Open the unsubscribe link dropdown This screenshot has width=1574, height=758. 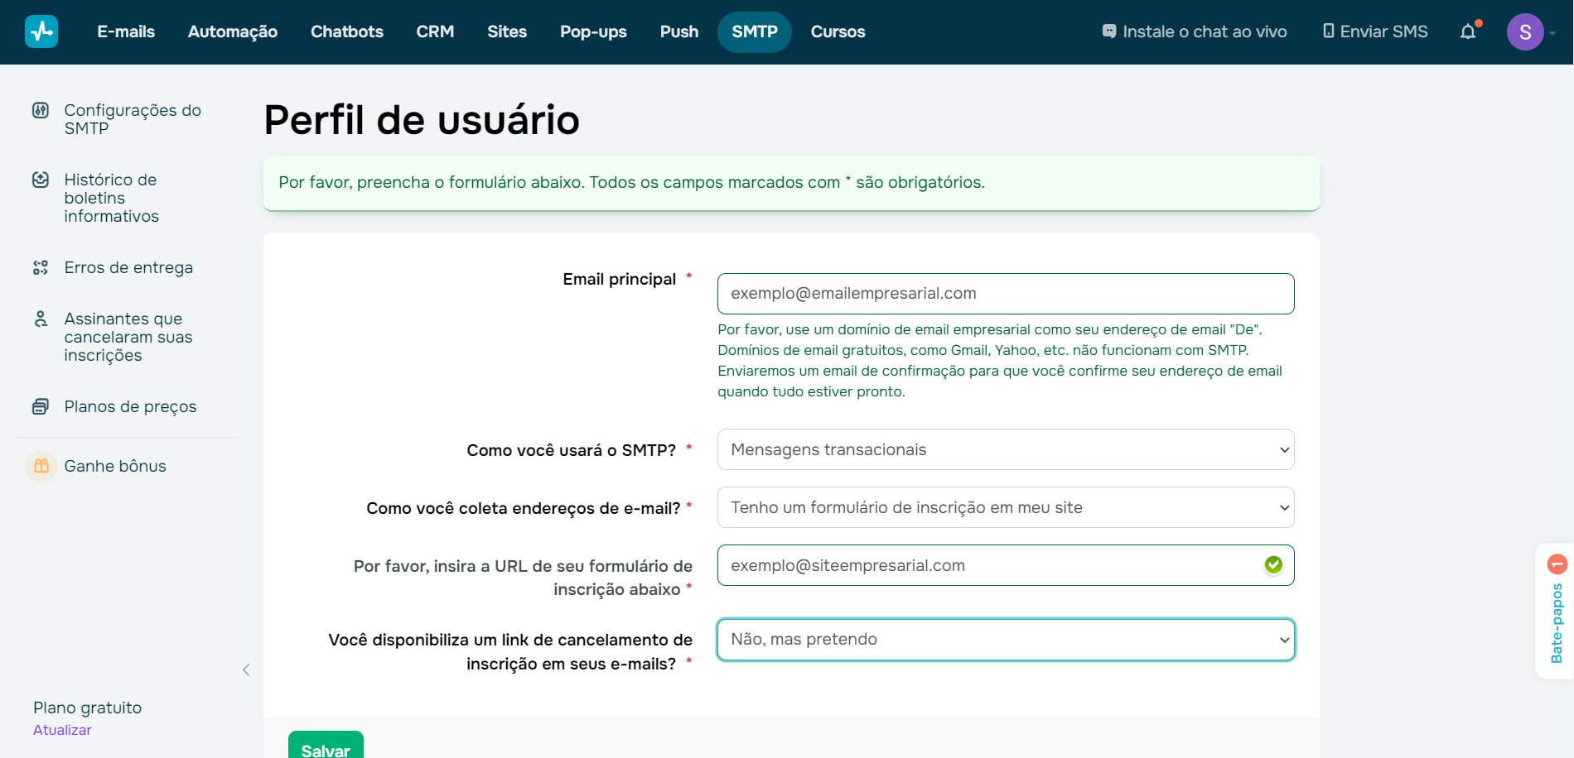[x=1006, y=640]
